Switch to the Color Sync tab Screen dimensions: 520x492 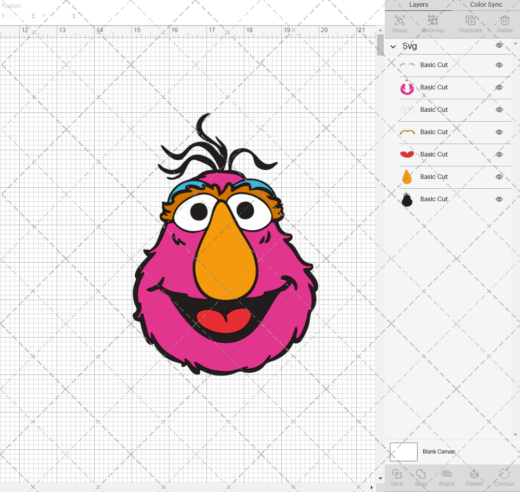pyautogui.click(x=486, y=5)
